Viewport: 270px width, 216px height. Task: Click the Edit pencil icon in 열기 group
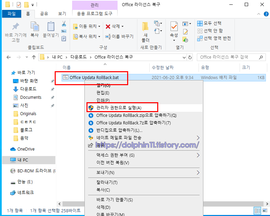click(185, 32)
